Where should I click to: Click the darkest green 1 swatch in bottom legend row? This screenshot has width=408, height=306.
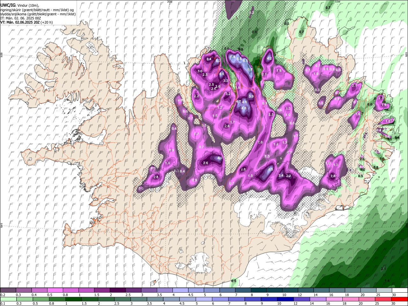point(74,299)
